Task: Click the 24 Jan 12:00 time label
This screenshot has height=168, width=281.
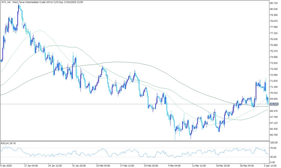Action: [55, 166]
